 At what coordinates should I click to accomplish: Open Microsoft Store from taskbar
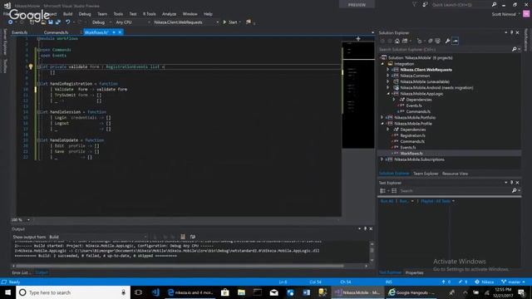click(x=225, y=292)
